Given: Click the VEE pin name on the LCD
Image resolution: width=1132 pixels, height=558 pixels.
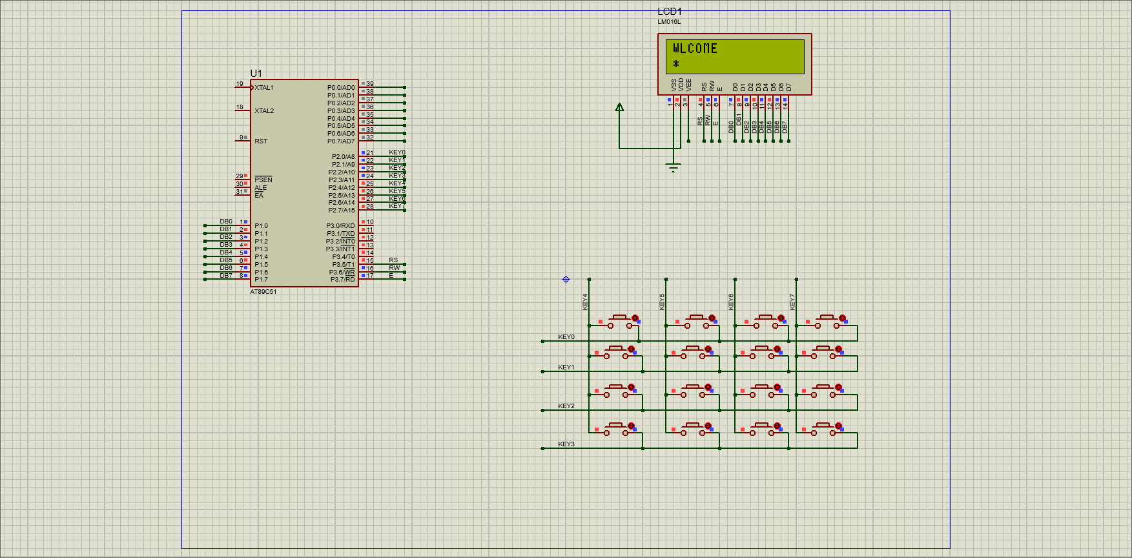Looking at the screenshot, I should click(689, 85).
